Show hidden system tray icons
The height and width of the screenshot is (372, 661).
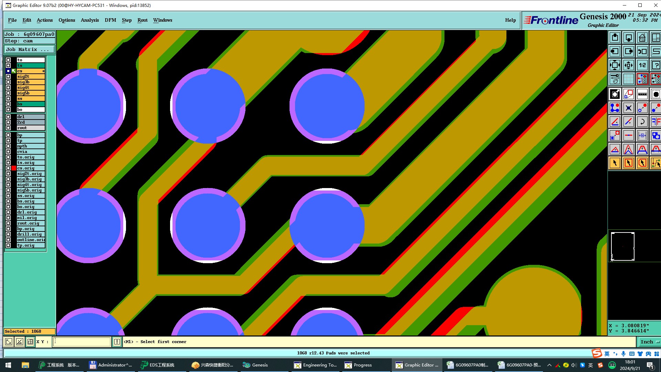click(549, 365)
